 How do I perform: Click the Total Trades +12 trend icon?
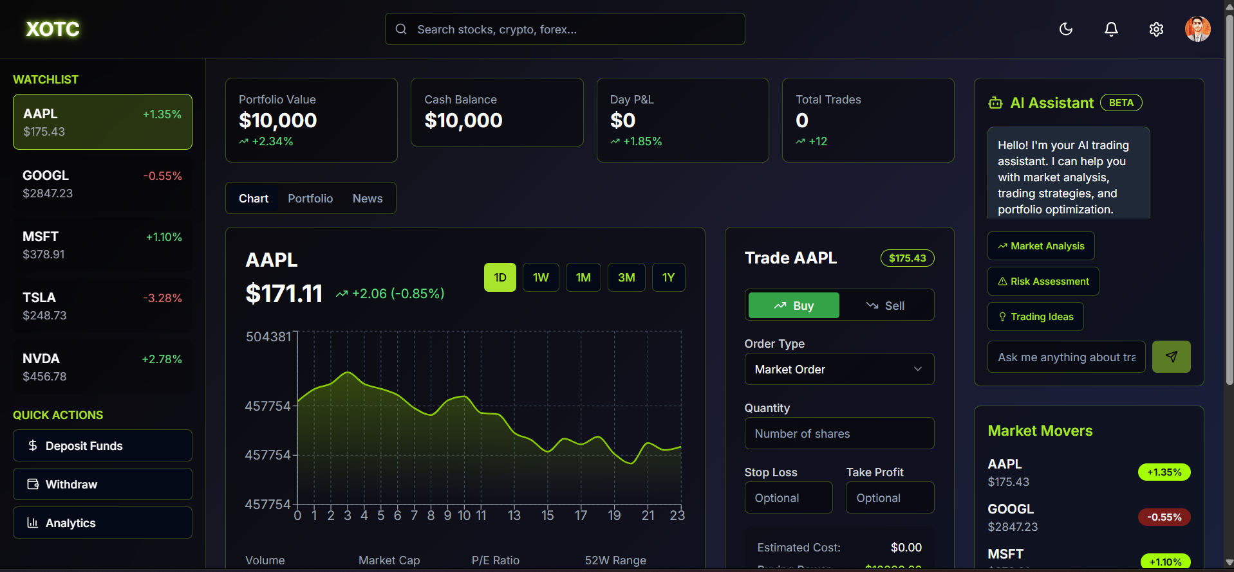801,141
